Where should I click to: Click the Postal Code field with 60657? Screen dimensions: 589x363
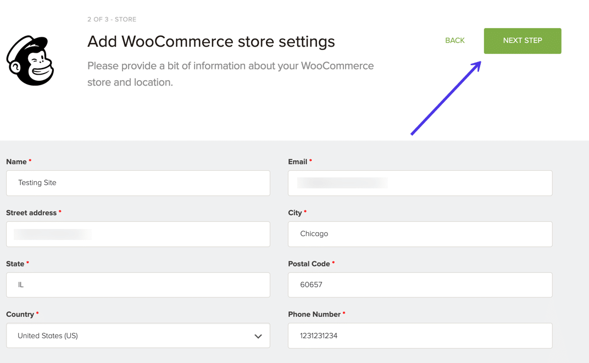(x=420, y=285)
